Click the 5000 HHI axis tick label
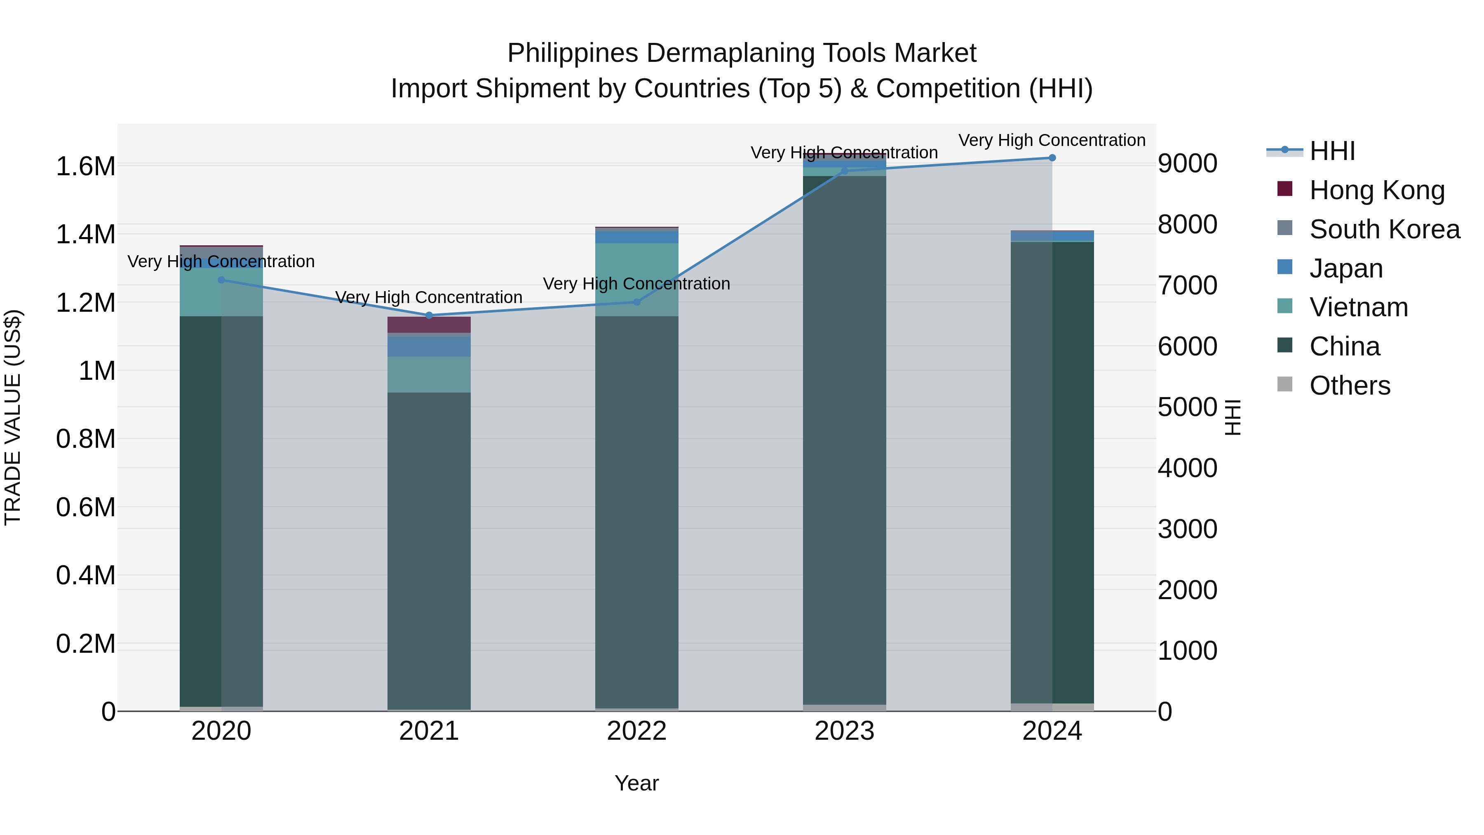 coord(1188,407)
